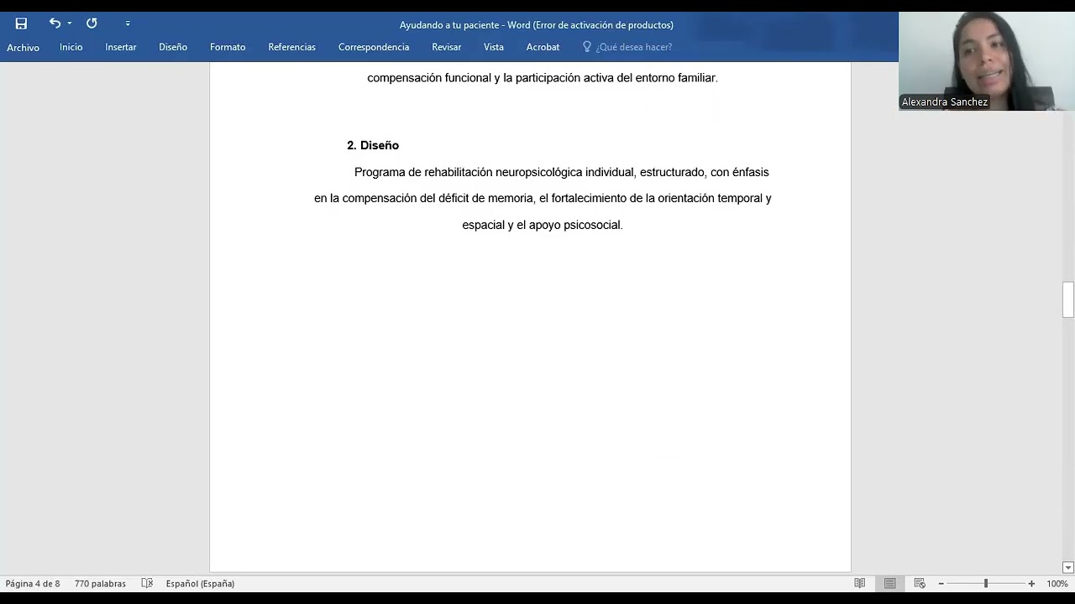Click 'Español (España)' language indicator
This screenshot has height=604, width=1075.
point(200,584)
